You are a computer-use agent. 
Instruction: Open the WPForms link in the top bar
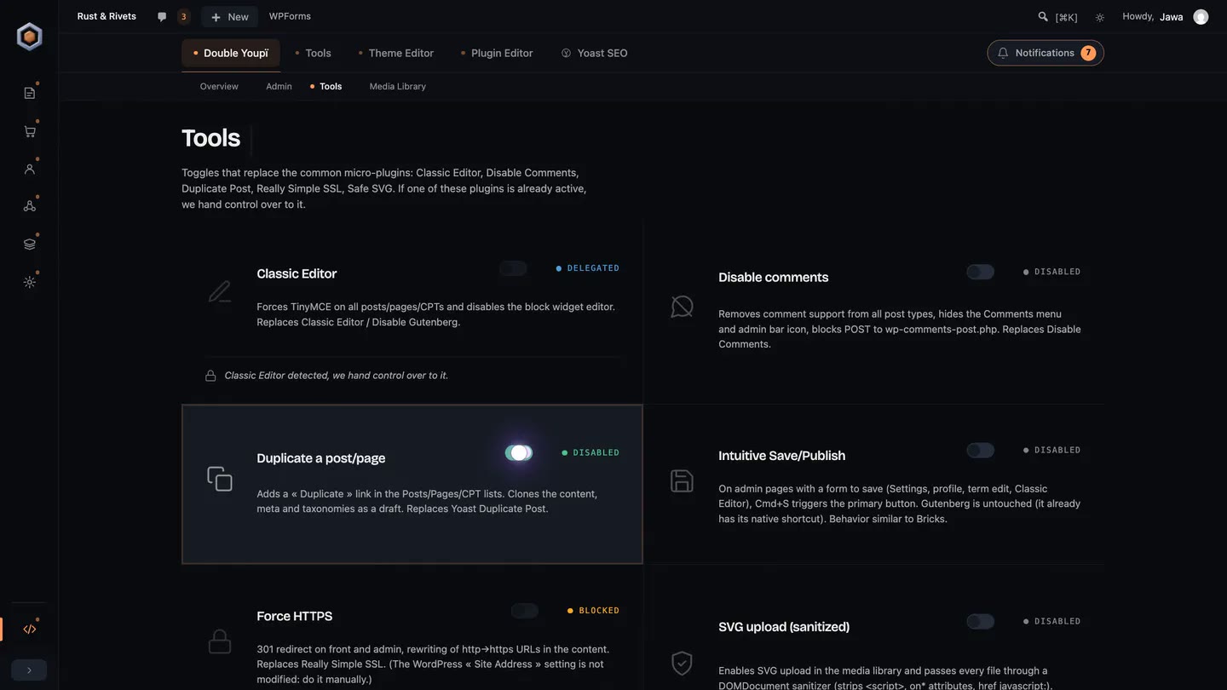(290, 16)
